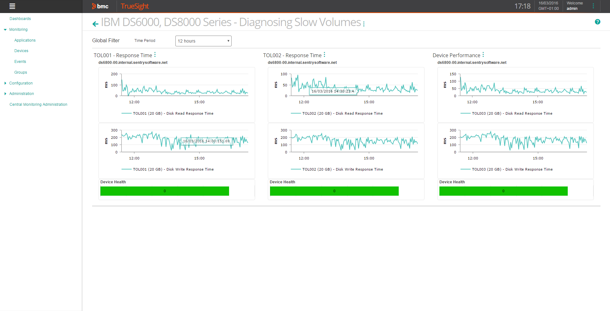The width and height of the screenshot is (610, 311).
Task: Open Dashboards in the sidebar
Action: click(20, 19)
